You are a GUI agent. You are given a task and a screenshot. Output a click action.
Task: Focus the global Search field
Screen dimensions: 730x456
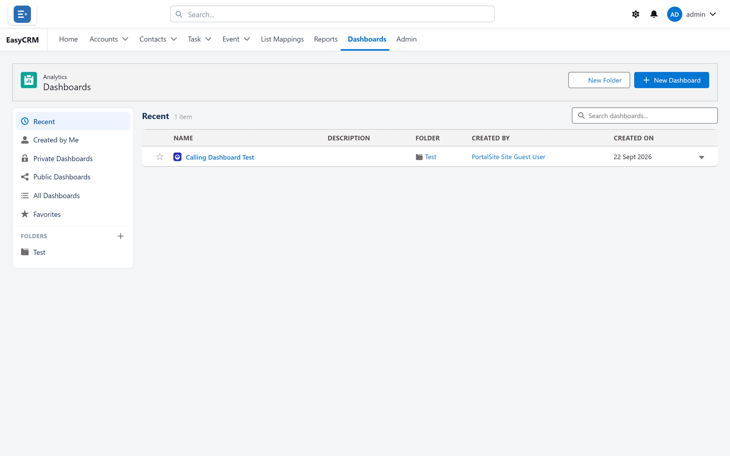coord(332,14)
